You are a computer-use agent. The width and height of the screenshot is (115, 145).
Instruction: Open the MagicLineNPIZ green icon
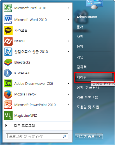point(8,116)
